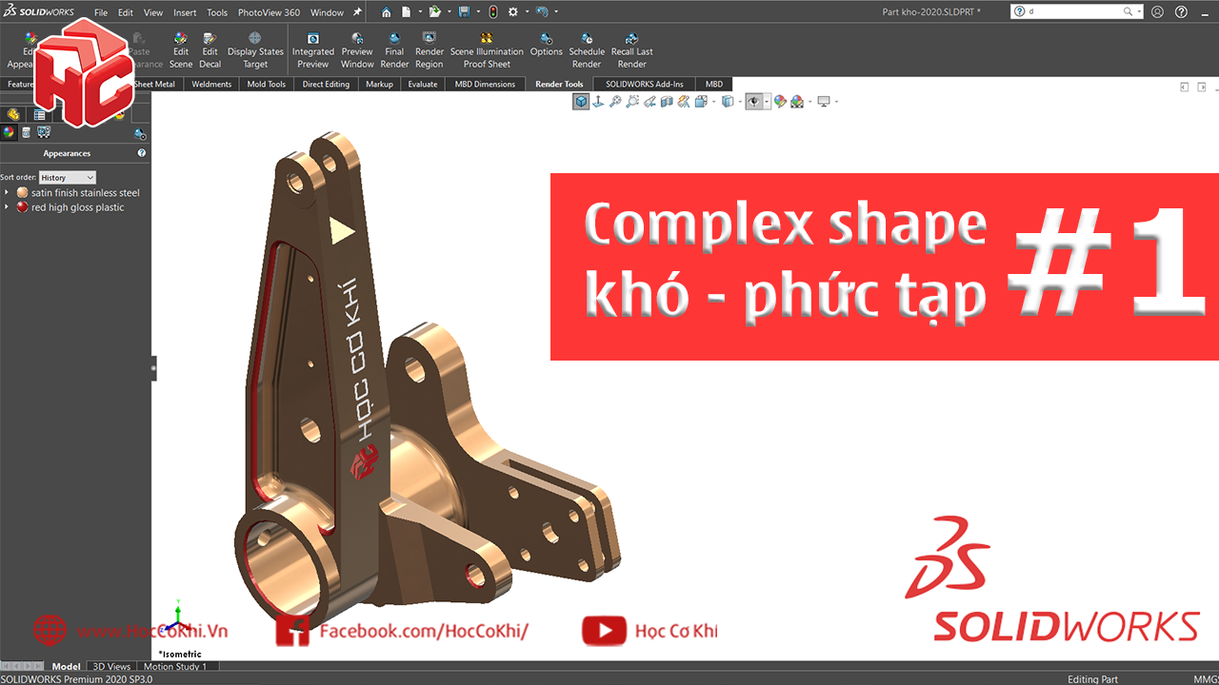
Task: Click the Options gear icon in title bar
Action: point(512,12)
